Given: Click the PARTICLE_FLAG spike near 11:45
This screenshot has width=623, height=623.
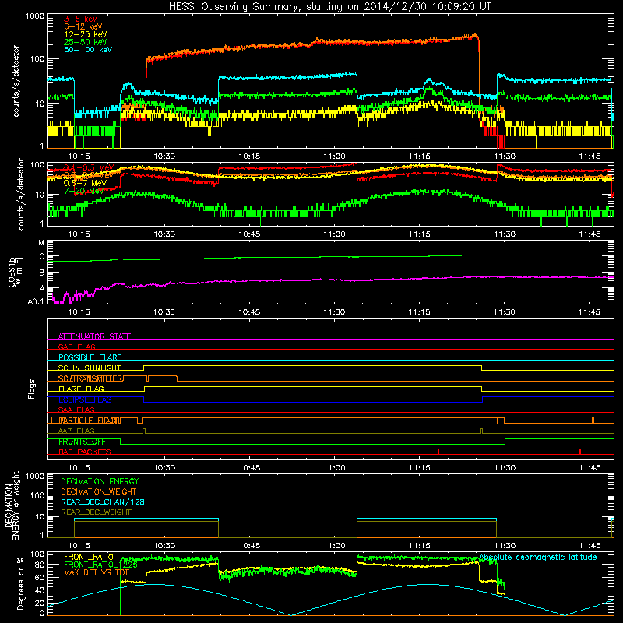Looking at the screenshot, I should tap(593, 421).
